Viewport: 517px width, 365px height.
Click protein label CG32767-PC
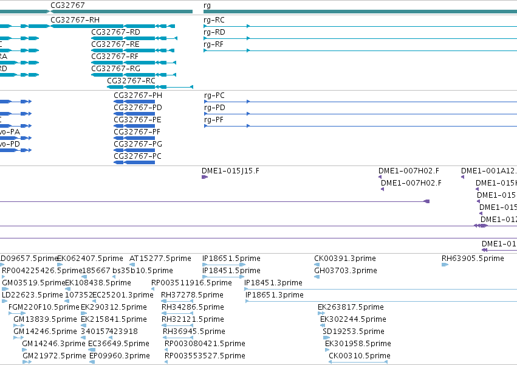pos(137,156)
